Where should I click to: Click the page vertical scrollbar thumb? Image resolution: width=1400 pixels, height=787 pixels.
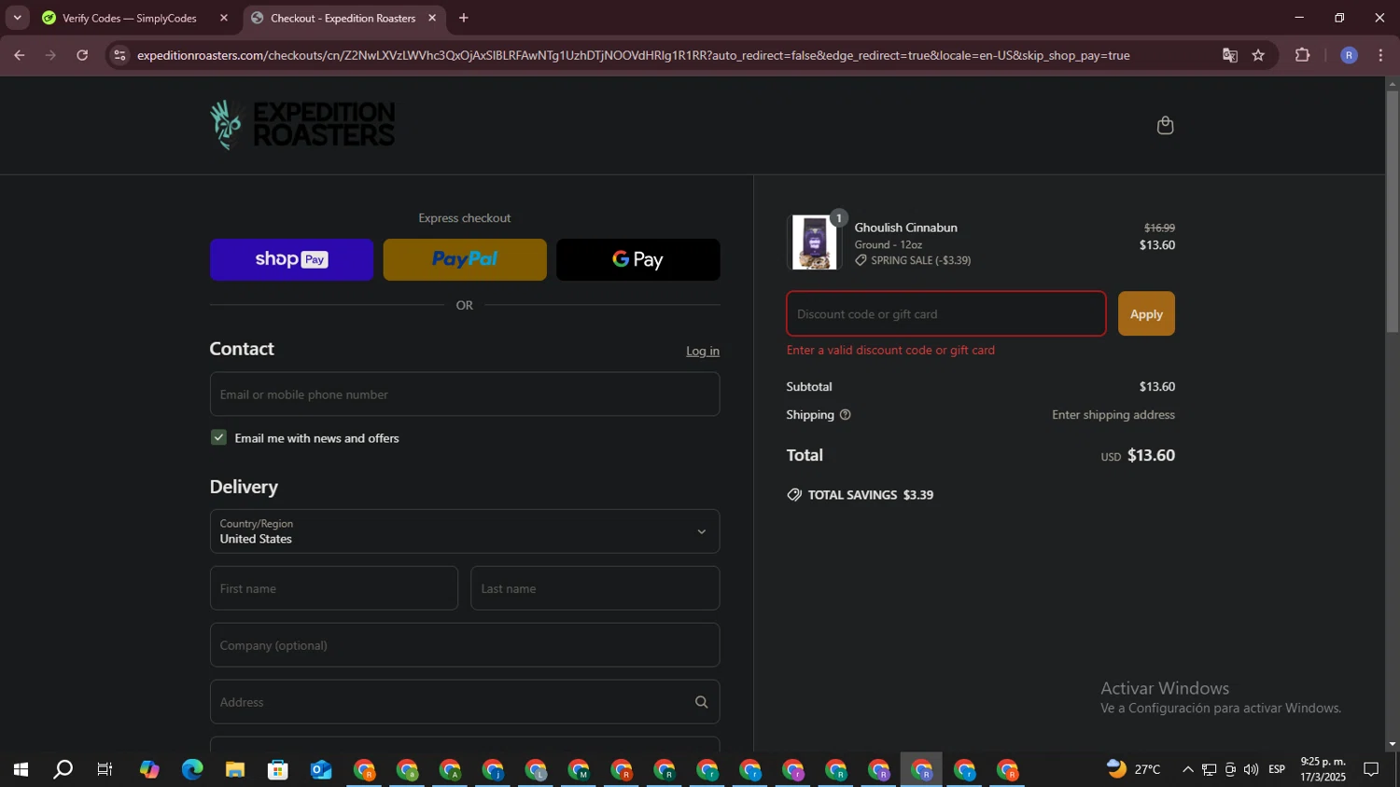[x=1393, y=212]
